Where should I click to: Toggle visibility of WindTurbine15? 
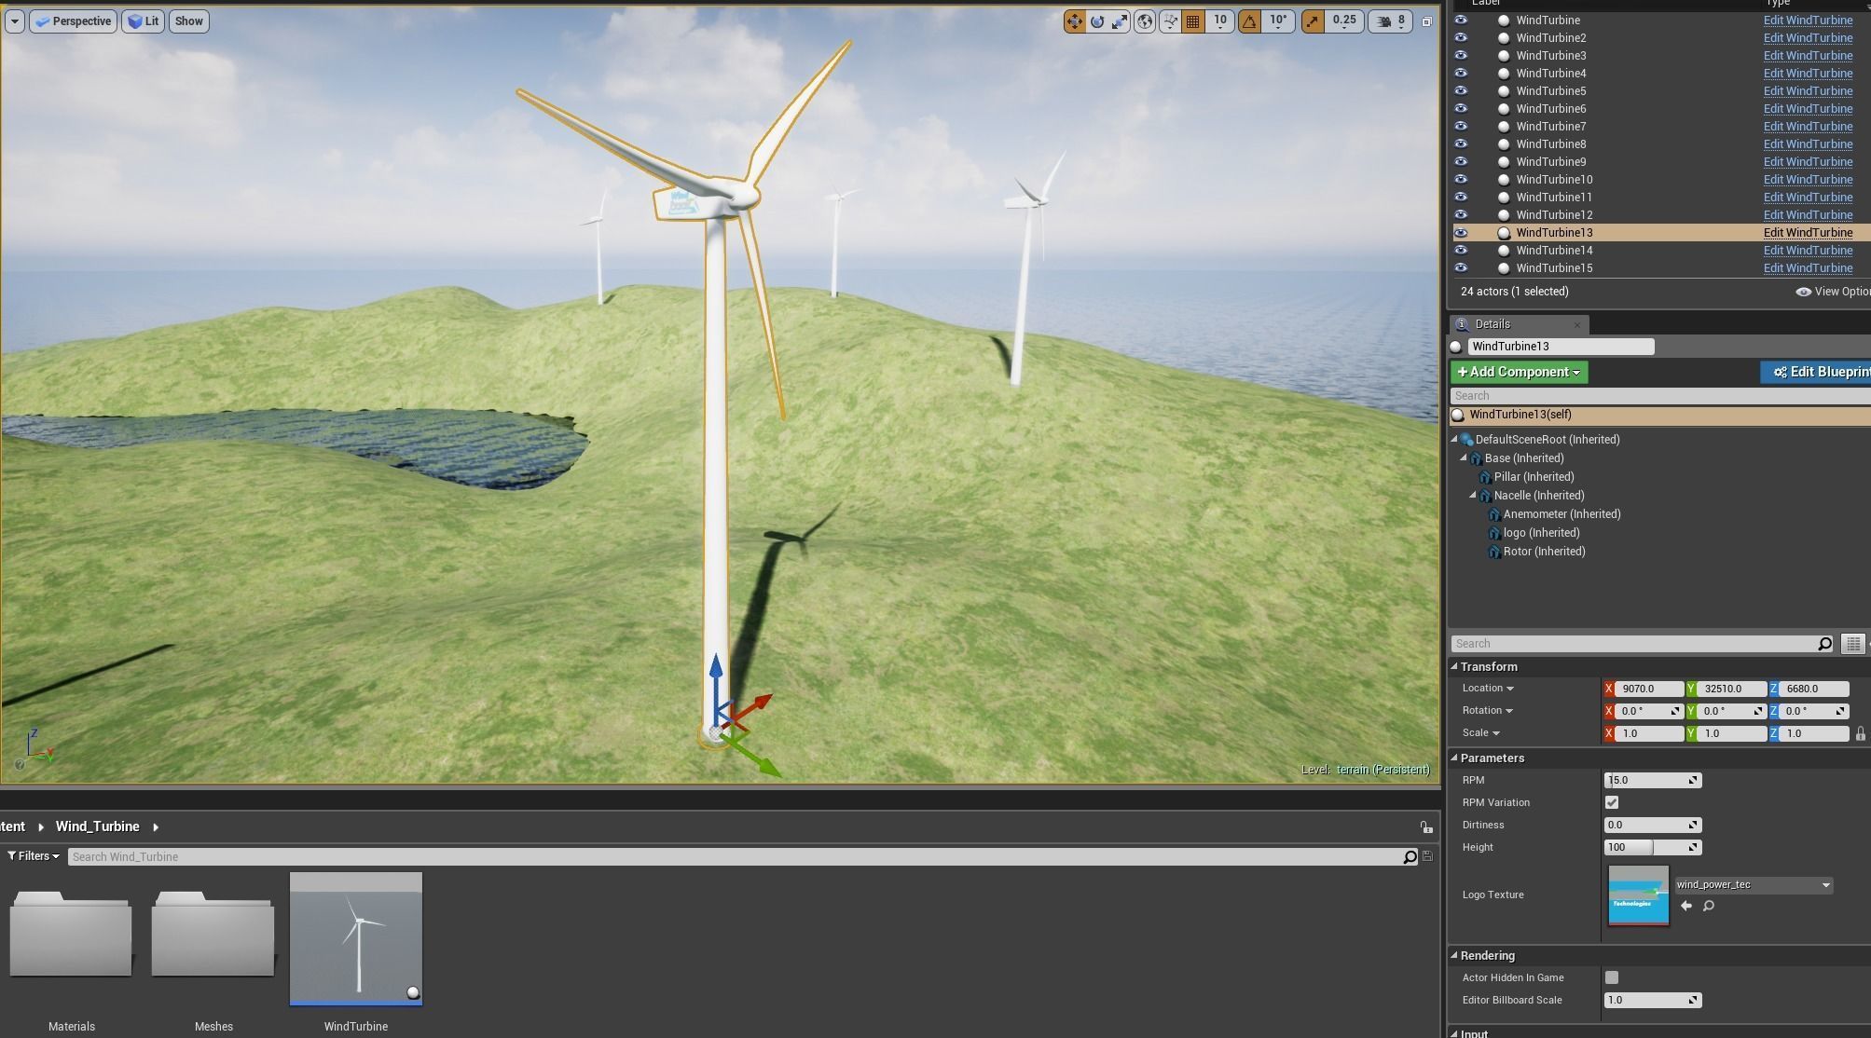click(x=1461, y=268)
